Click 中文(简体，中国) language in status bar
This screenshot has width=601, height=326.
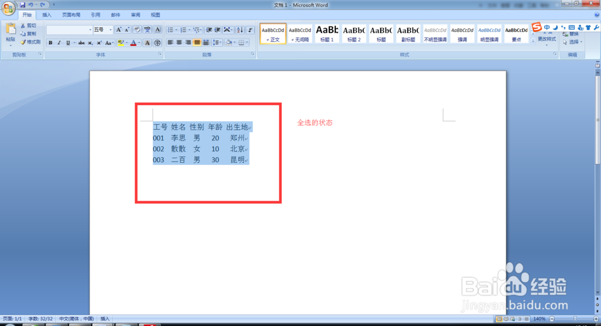point(76,319)
